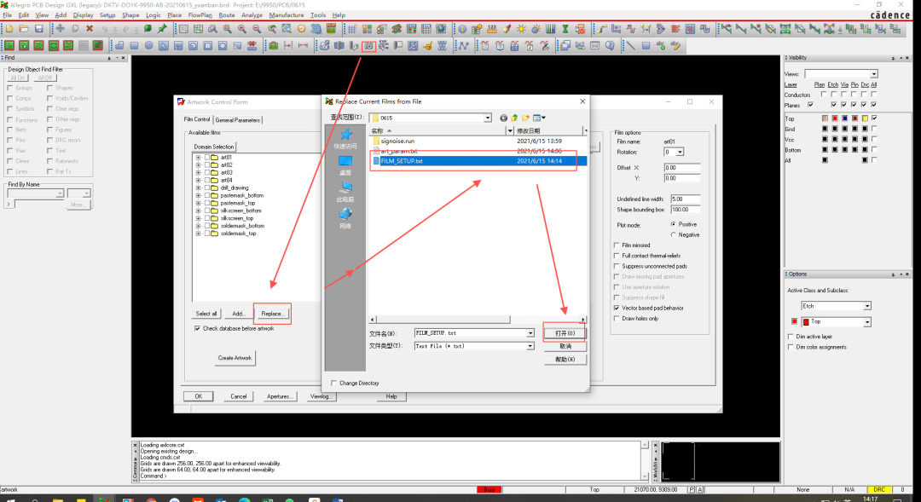Check the Film mirrored option
Viewport: 921px width, 502px height.
pos(617,245)
